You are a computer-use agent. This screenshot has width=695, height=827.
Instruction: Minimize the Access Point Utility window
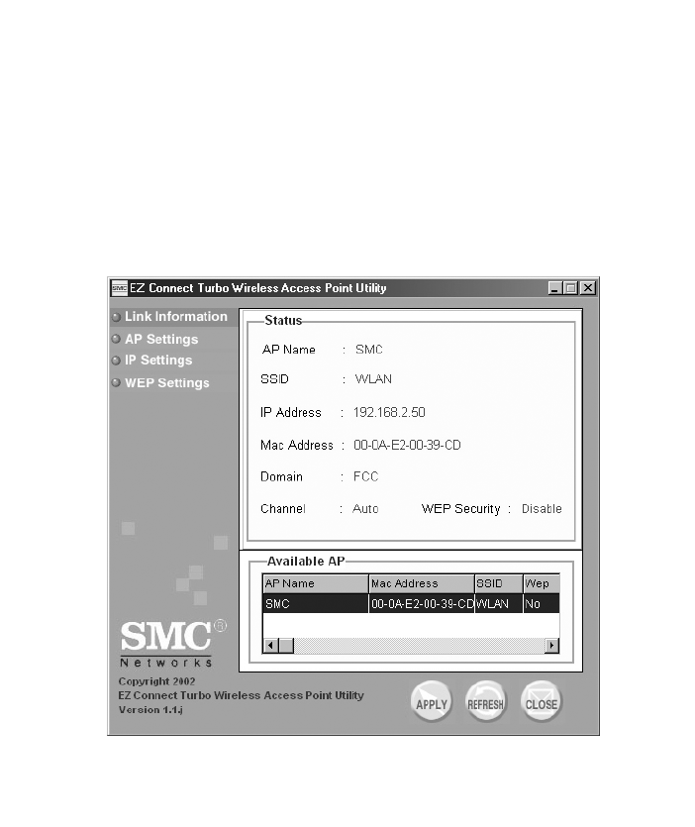[554, 288]
